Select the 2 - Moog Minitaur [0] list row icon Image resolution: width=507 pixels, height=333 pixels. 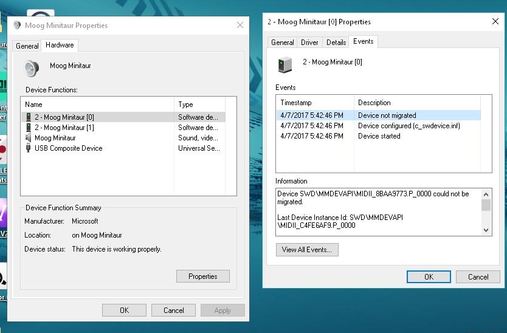coord(29,117)
